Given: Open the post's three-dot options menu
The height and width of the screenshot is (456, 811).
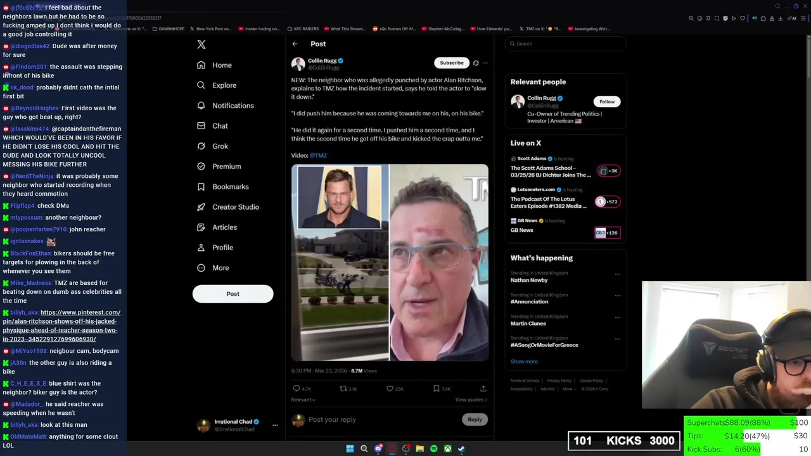Looking at the screenshot, I should point(485,63).
